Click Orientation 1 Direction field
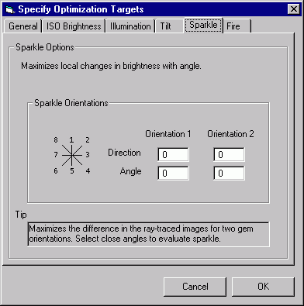The height and width of the screenshot is (306, 304). click(x=173, y=154)
